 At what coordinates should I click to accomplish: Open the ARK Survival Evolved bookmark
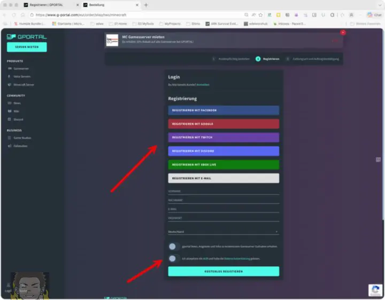click(222, 24)
